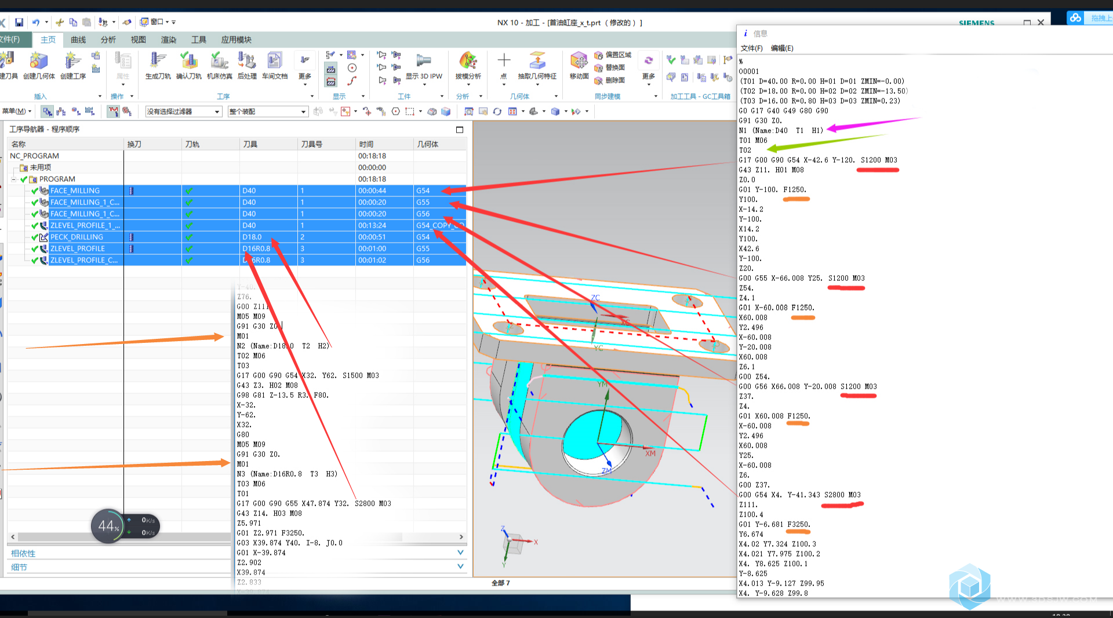This screenshot has width=1113, height=618.
Task: Open the Window (窗口) dropdown arrow
Action: point(167,23)
